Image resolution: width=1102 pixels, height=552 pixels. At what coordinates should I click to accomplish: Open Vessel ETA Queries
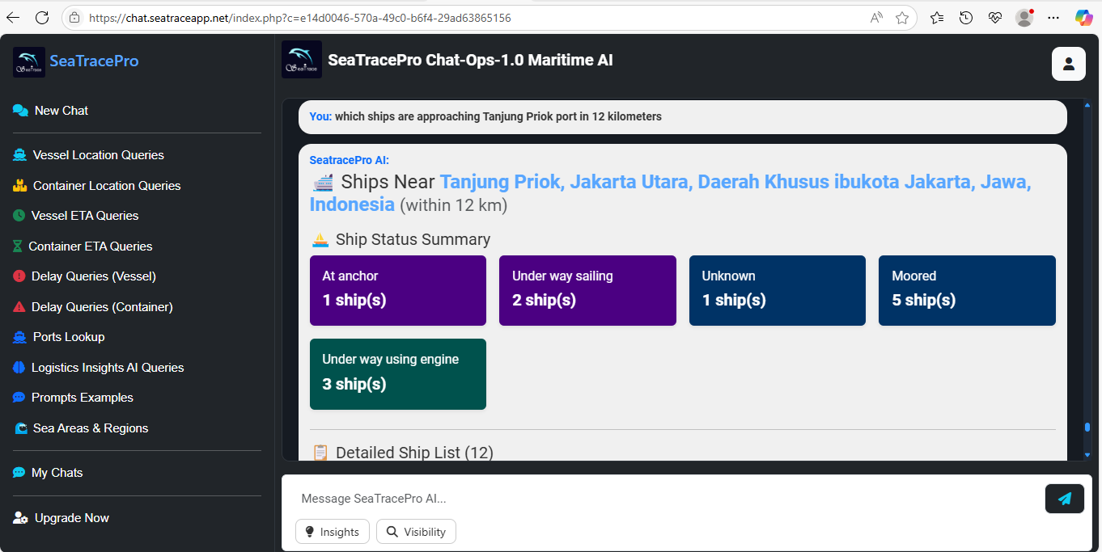(75, 216)
